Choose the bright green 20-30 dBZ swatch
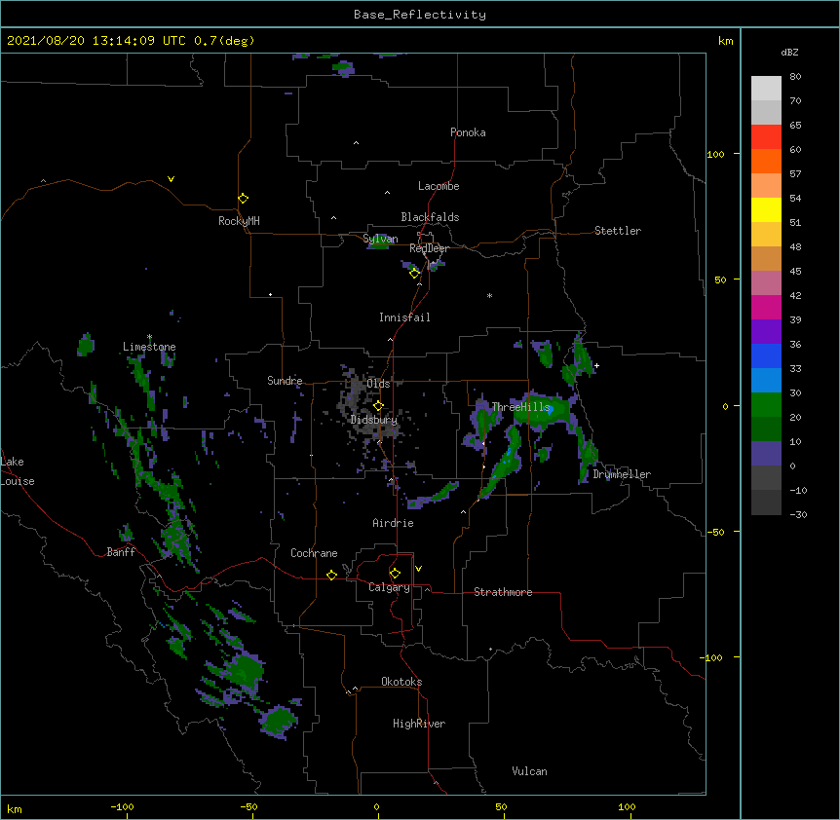 pyautogui.click(x=766, y=405)
